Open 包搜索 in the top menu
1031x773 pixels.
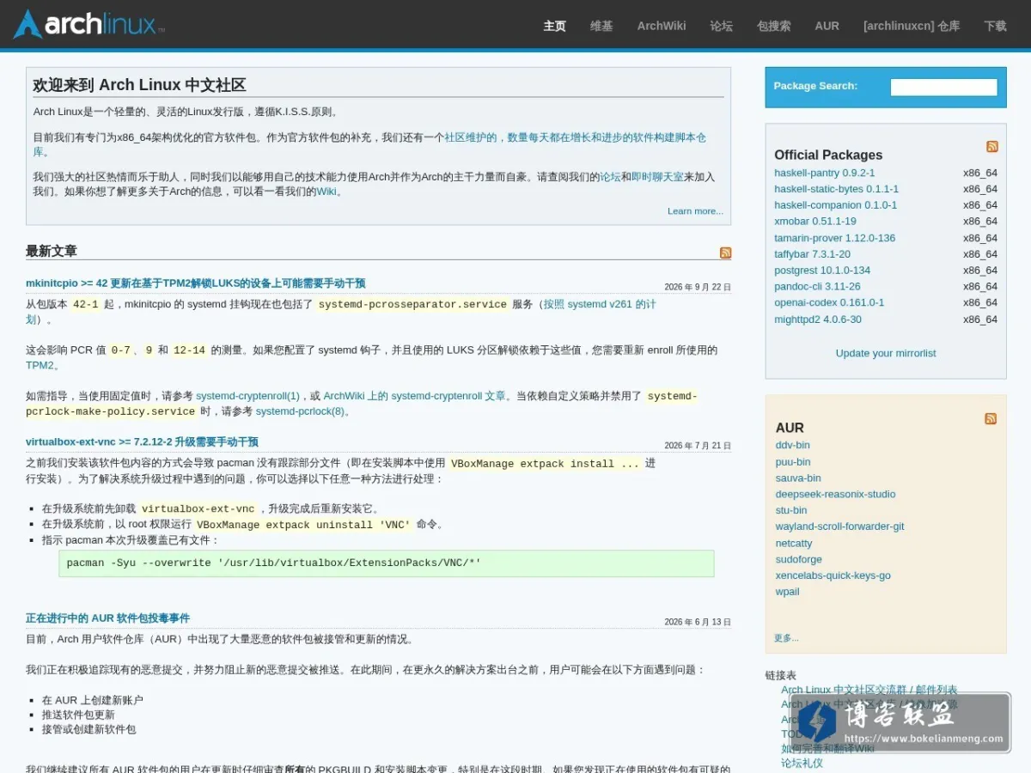774,26
